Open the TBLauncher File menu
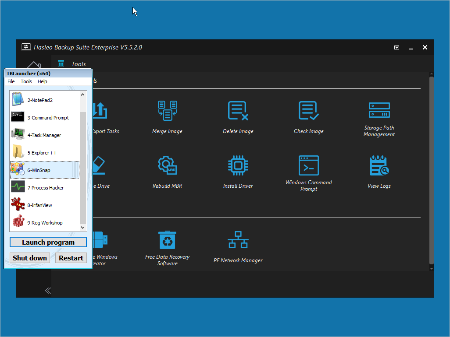Image resolution: width=450 pixels, height=337 pixels. coord(11,81)
